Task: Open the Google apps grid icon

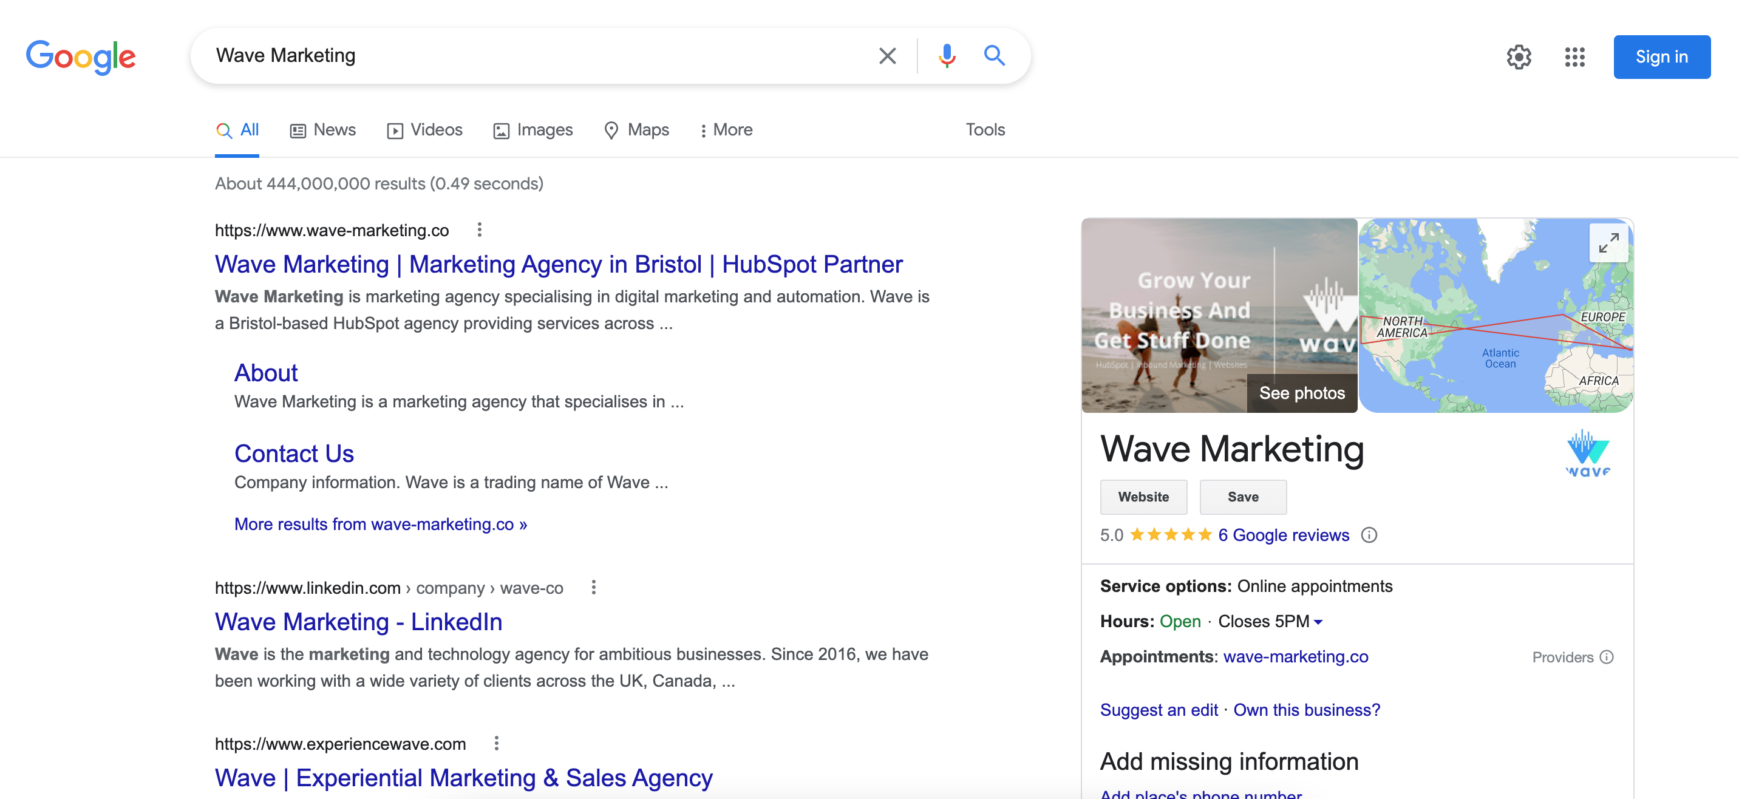Action: click(1574, 57)
